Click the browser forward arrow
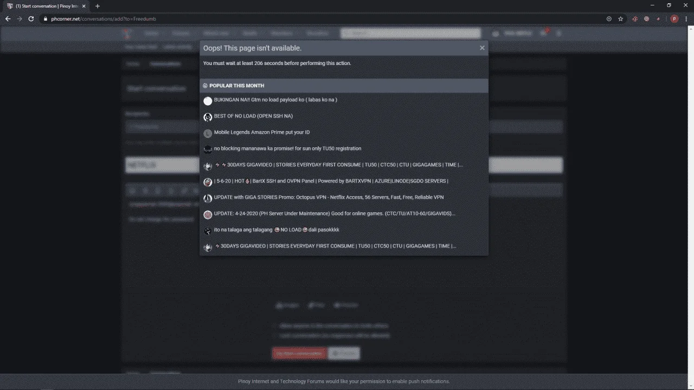The width and height of the screenshot is (694, 390). point(20,18)
